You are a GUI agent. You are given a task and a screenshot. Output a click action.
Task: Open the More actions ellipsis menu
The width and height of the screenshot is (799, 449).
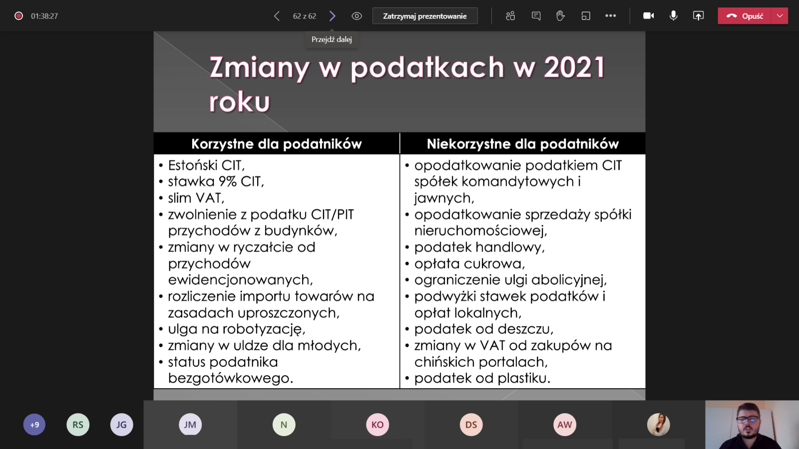point(610,16)
